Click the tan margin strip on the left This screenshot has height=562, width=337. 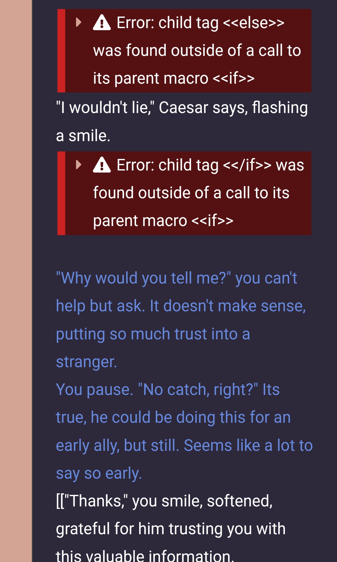tap(16, 281)
